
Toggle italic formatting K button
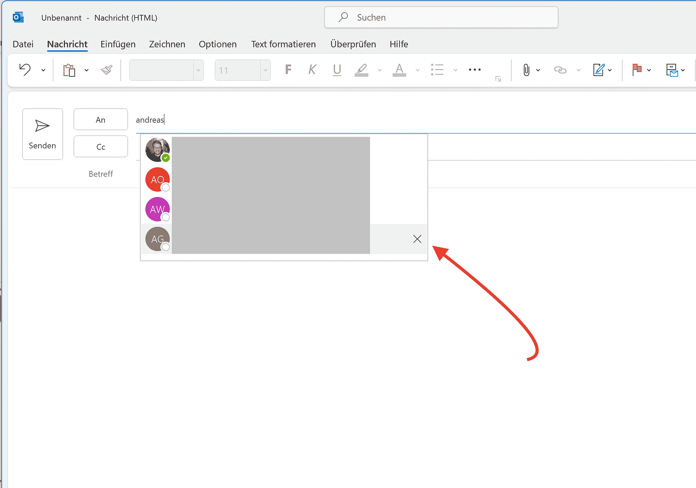click(x=312, y=70)
